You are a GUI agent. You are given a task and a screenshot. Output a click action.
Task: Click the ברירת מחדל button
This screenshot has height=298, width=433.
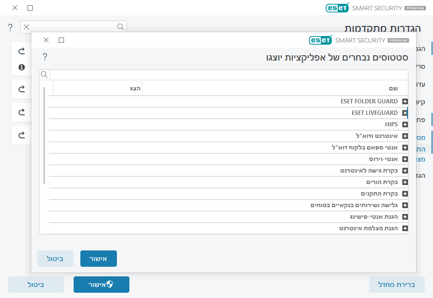pos(396,285)
